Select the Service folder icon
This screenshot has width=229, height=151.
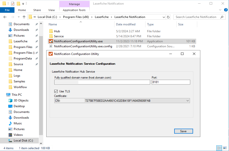[51, 36]
